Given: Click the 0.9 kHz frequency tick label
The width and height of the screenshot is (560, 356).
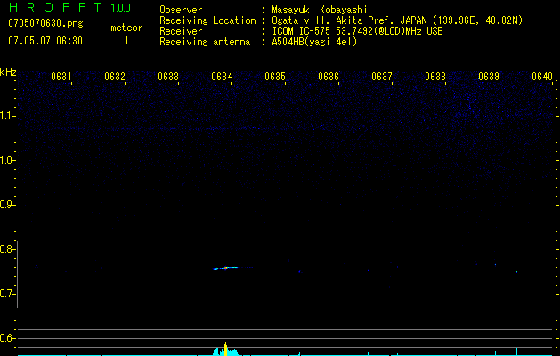Looking at the screenshot, I should [6, 205].
